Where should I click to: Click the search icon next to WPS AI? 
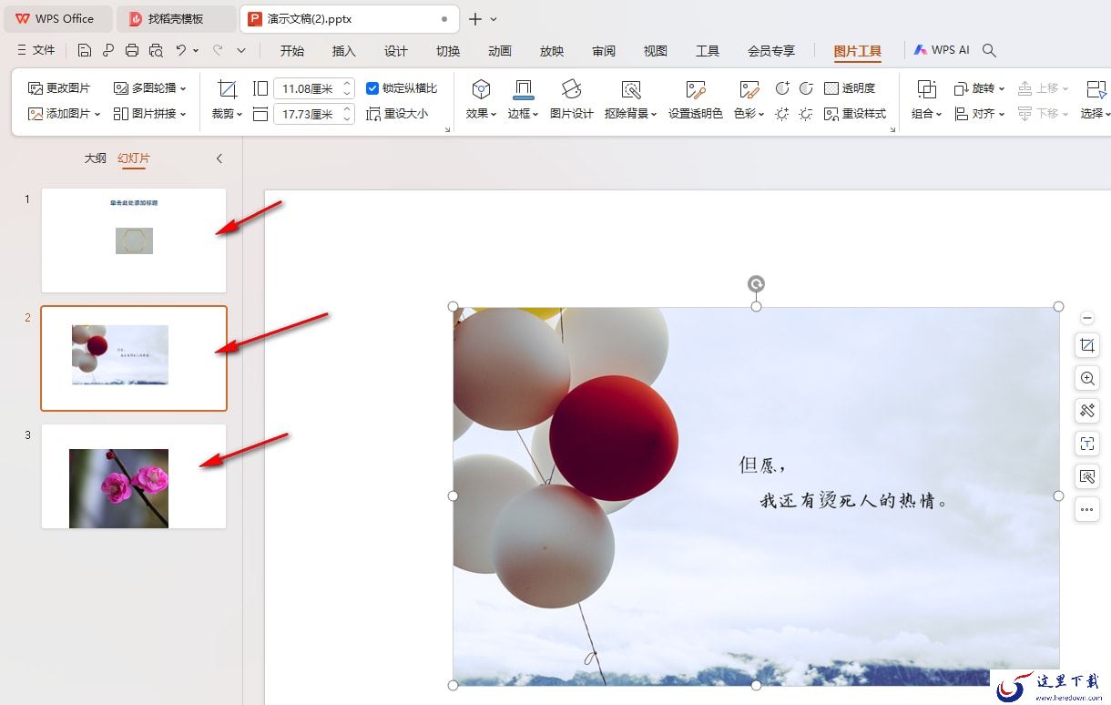pos(989,51)
